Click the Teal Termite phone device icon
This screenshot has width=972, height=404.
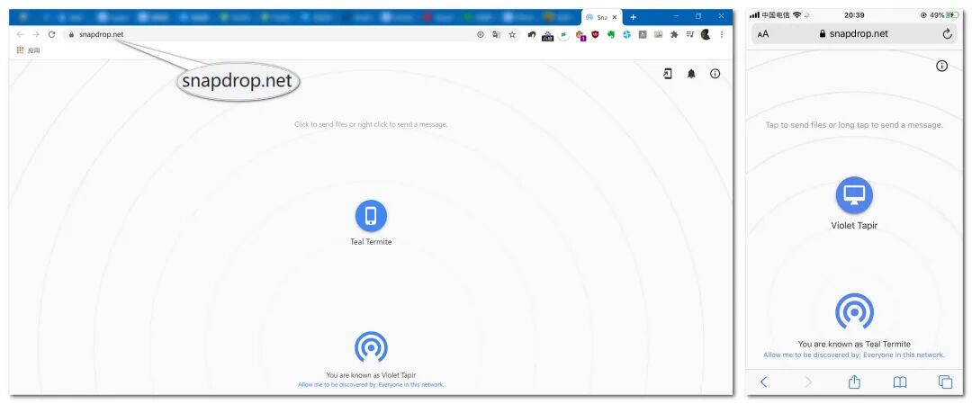click(x=371, y=216)
